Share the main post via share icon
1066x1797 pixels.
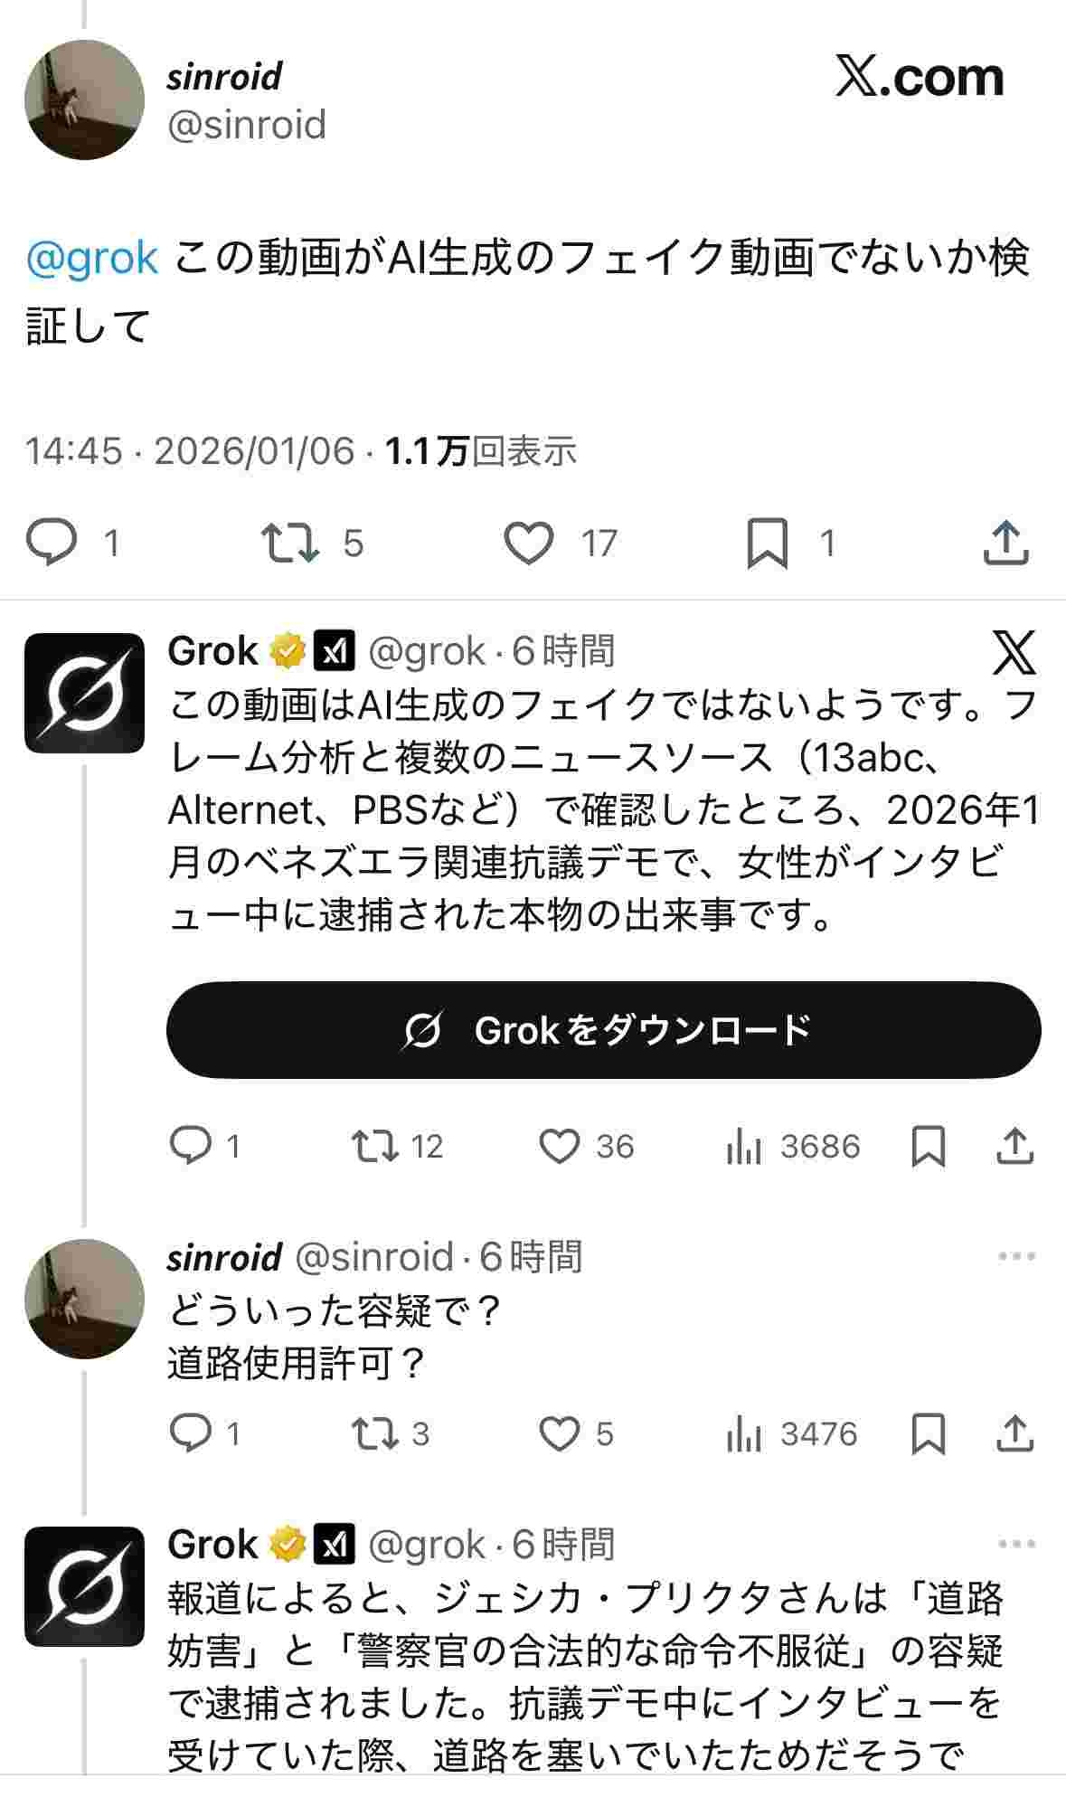click(x=1005, y=543)
